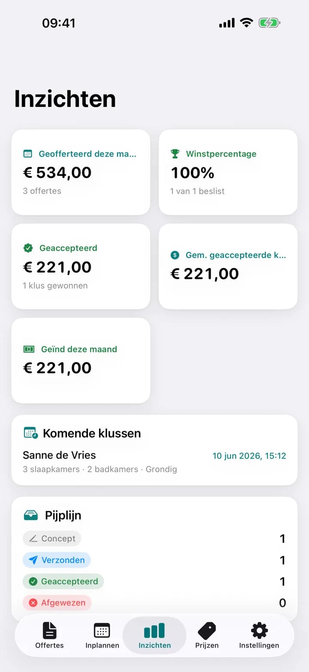Select the Afgewezen status pill
This screenshot has width=309, height=672.
coord(57,603)
